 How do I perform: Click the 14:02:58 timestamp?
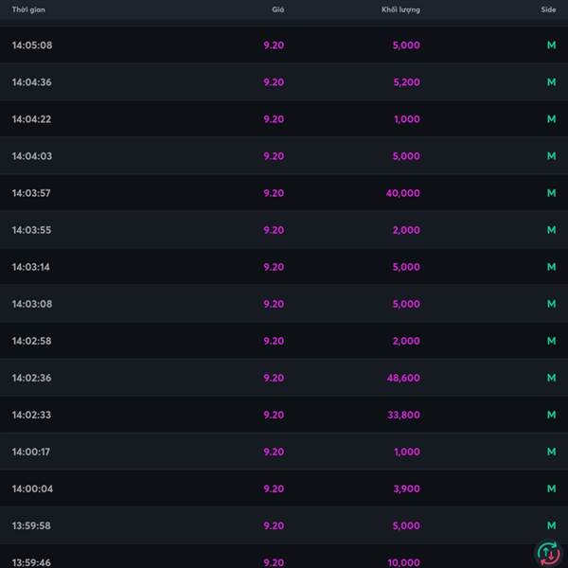pos(32,341)
